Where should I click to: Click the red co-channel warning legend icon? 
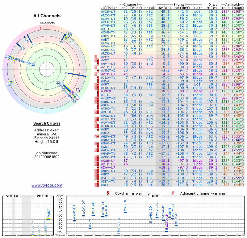pyautogui.click(x=108, y=193)
